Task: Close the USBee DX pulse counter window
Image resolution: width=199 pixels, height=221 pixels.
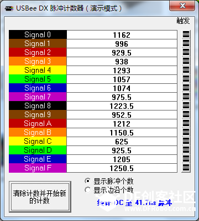Action: [182, 6]
